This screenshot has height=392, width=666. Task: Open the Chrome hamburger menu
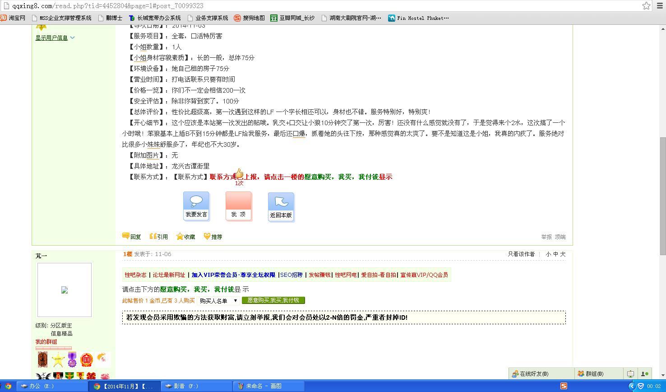(x=659, y=5)
